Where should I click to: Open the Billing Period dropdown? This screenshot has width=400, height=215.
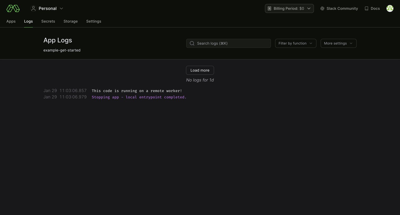click(x=289, y=8)
